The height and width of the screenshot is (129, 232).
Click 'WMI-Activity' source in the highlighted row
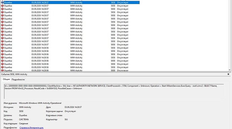pos(76,2)
